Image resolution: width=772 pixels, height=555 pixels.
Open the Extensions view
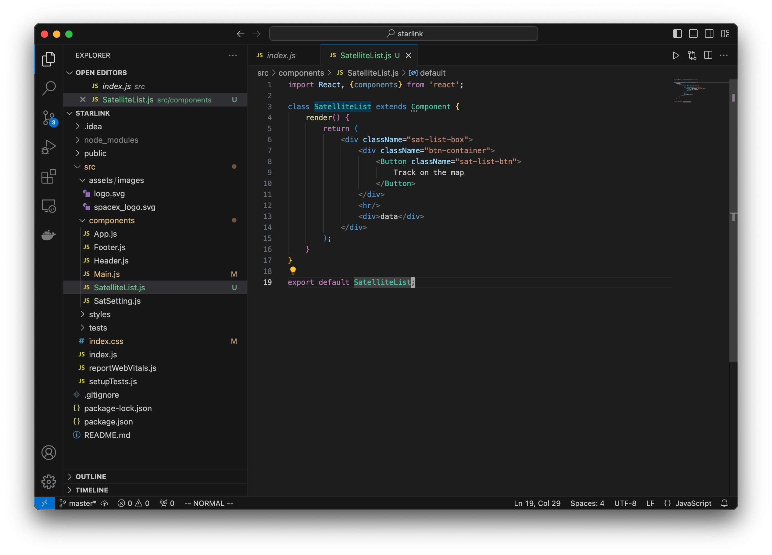[x=49, y=176]
